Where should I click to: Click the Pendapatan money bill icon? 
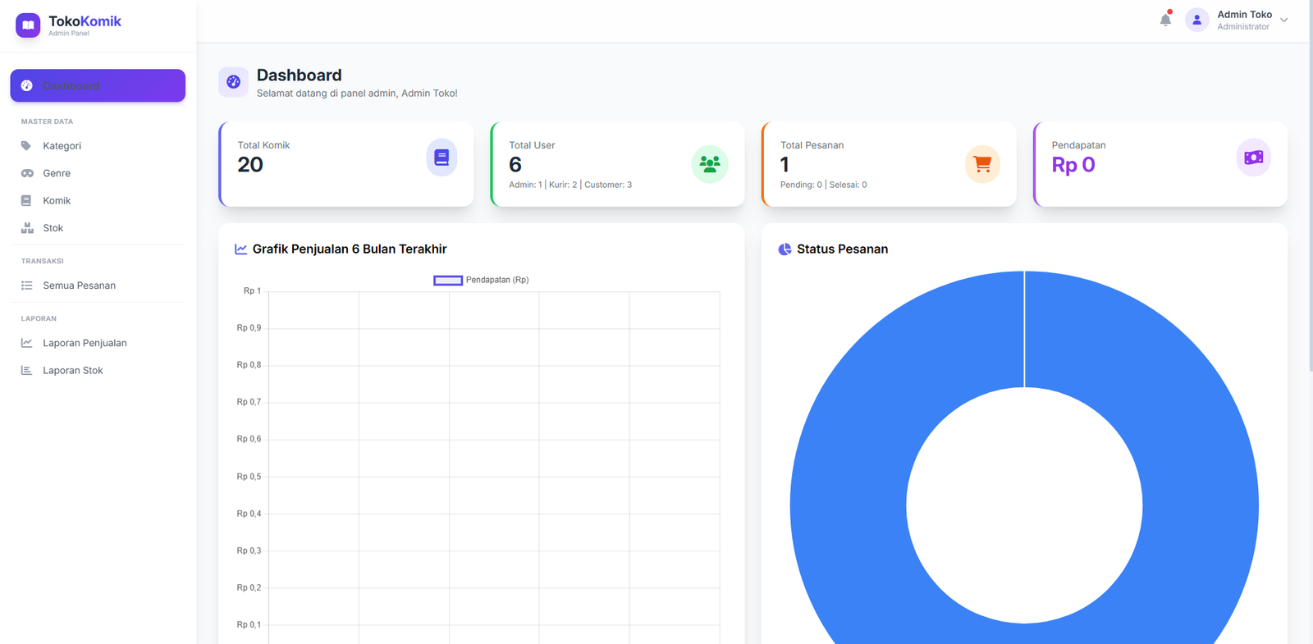pos(1253,158)
